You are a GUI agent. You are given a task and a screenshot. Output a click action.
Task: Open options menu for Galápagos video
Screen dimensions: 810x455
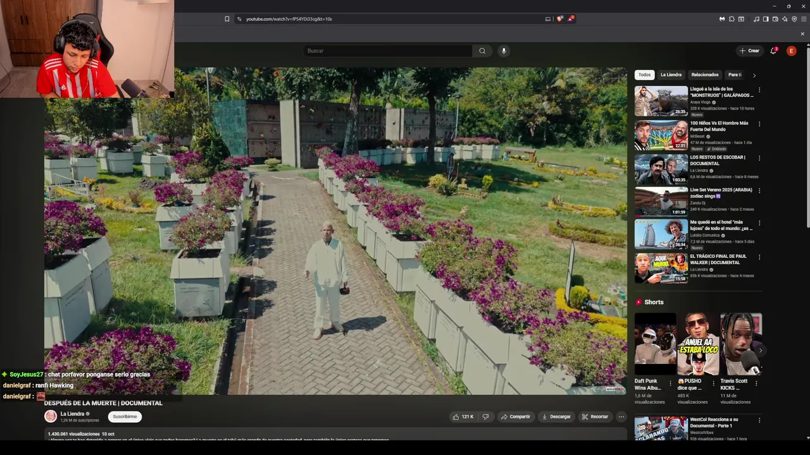click(x=759, y=90)
